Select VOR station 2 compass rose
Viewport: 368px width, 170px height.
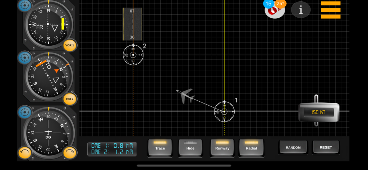[x=133, y=55]
